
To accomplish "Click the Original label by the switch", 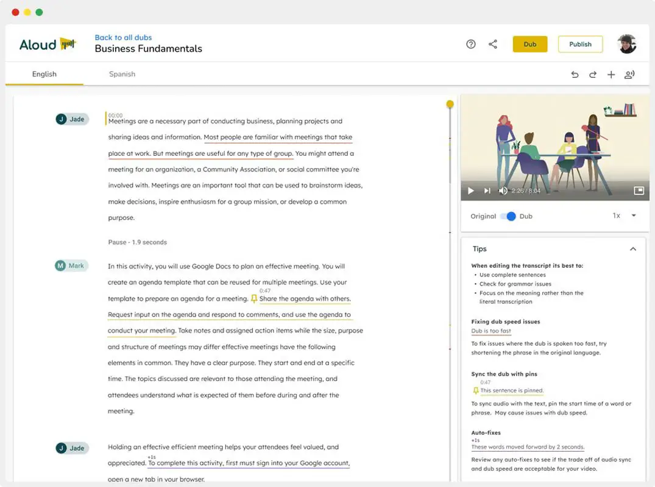I will pos(483,216).
